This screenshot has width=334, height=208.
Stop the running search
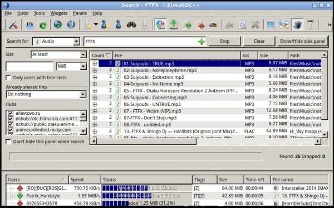tap(224, 41)
